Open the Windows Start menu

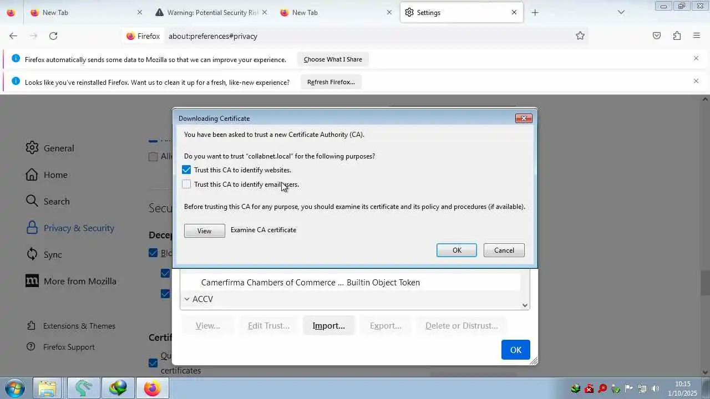(14, 388)
